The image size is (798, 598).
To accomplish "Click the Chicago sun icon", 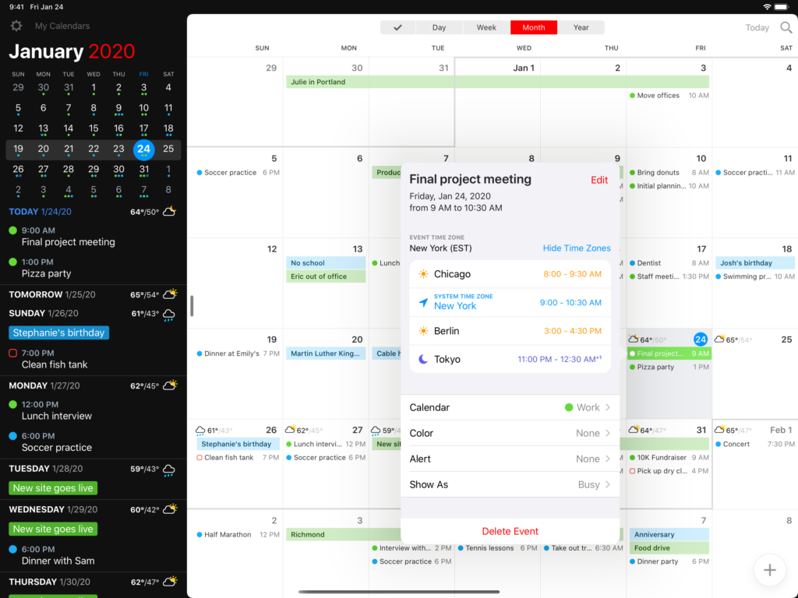I will 423,274.
